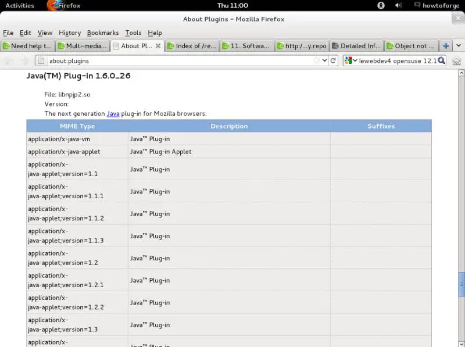This screenshot has height=347, width=465.
Task: Open the Edit menu
Action: (25, 33)
